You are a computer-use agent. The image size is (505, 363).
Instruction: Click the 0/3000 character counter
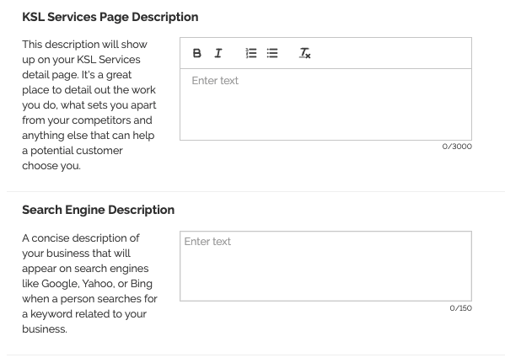(457, 147)
